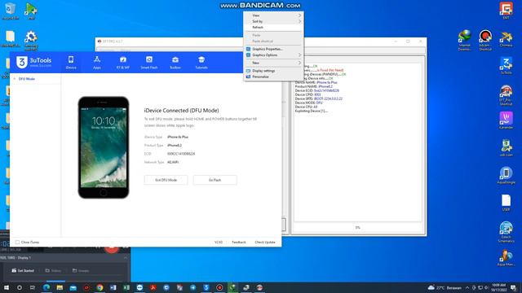The image size is (522, 293).
Task: Tick the Close iTunes checkbox
Action: coord(17,243)
